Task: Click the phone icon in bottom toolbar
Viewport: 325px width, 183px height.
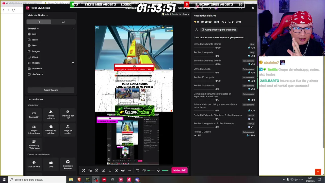Action: (110, 170)
